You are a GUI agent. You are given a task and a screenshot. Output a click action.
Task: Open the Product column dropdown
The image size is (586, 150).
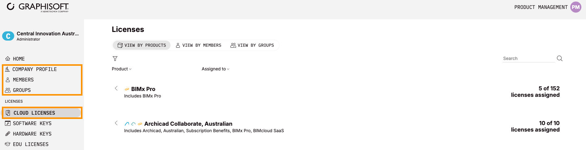click(121, 69)
